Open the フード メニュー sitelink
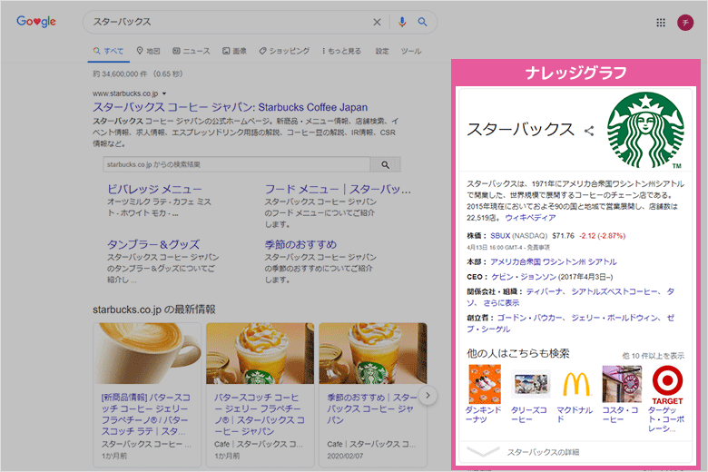The width and height of the screenshot is (708, 472). 338,189
